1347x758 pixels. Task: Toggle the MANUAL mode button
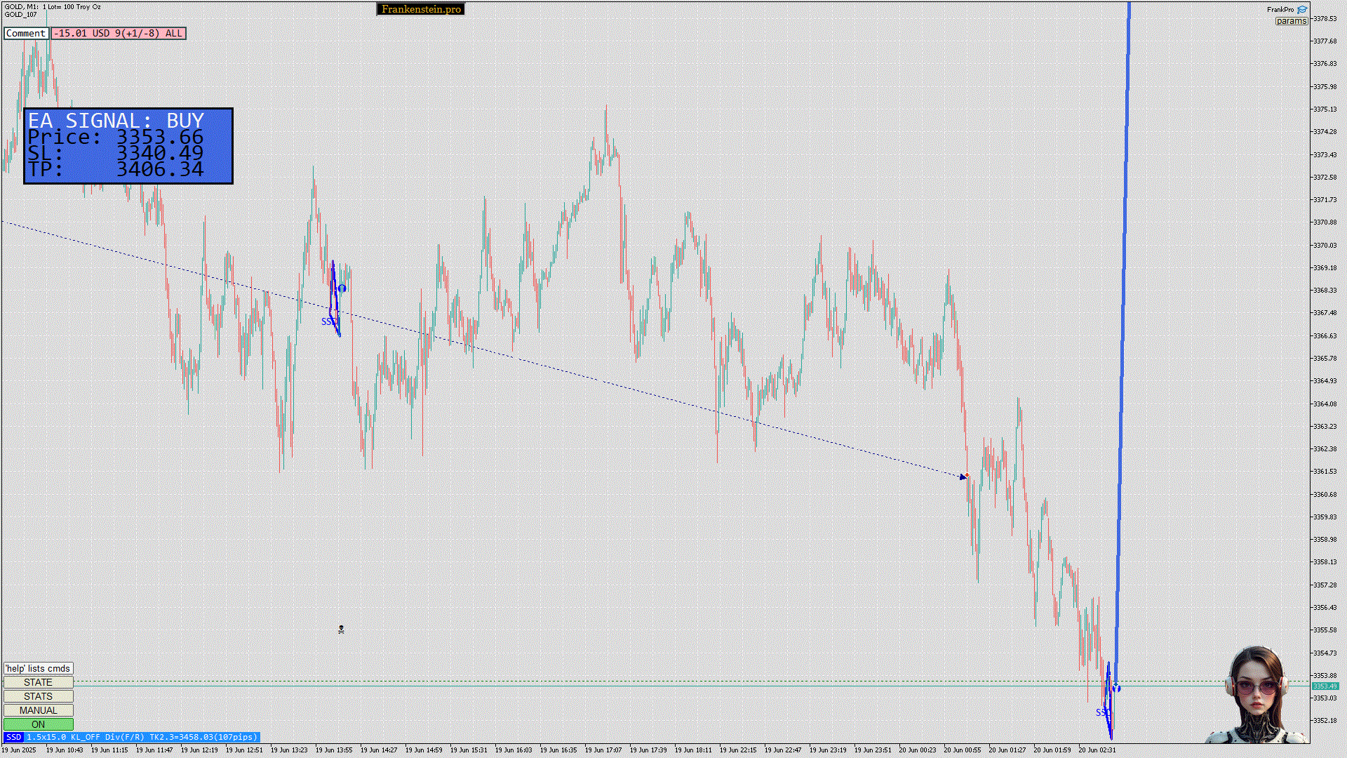pyautogui.click(x=39, y=710)
